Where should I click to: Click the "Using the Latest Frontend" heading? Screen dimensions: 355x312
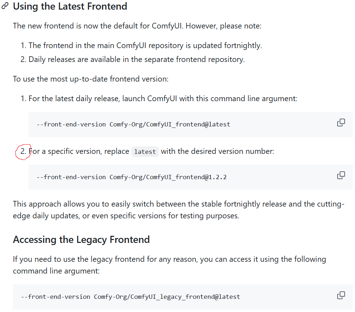point(70,6)
